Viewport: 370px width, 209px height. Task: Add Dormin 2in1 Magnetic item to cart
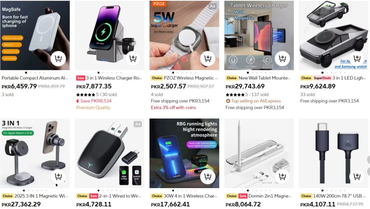point(282,176)
